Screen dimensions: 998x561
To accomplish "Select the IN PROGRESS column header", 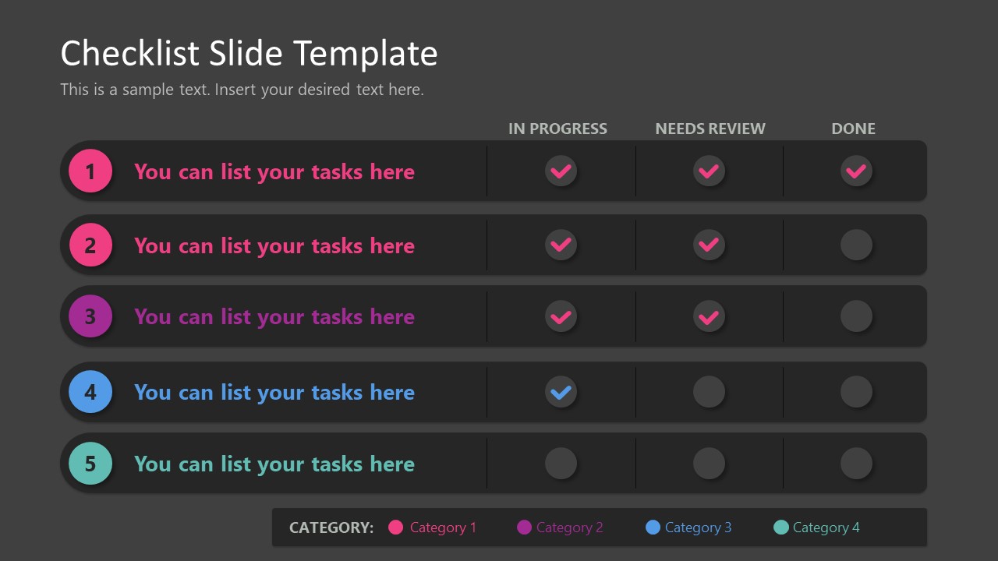I will click(x=557, y=129).
